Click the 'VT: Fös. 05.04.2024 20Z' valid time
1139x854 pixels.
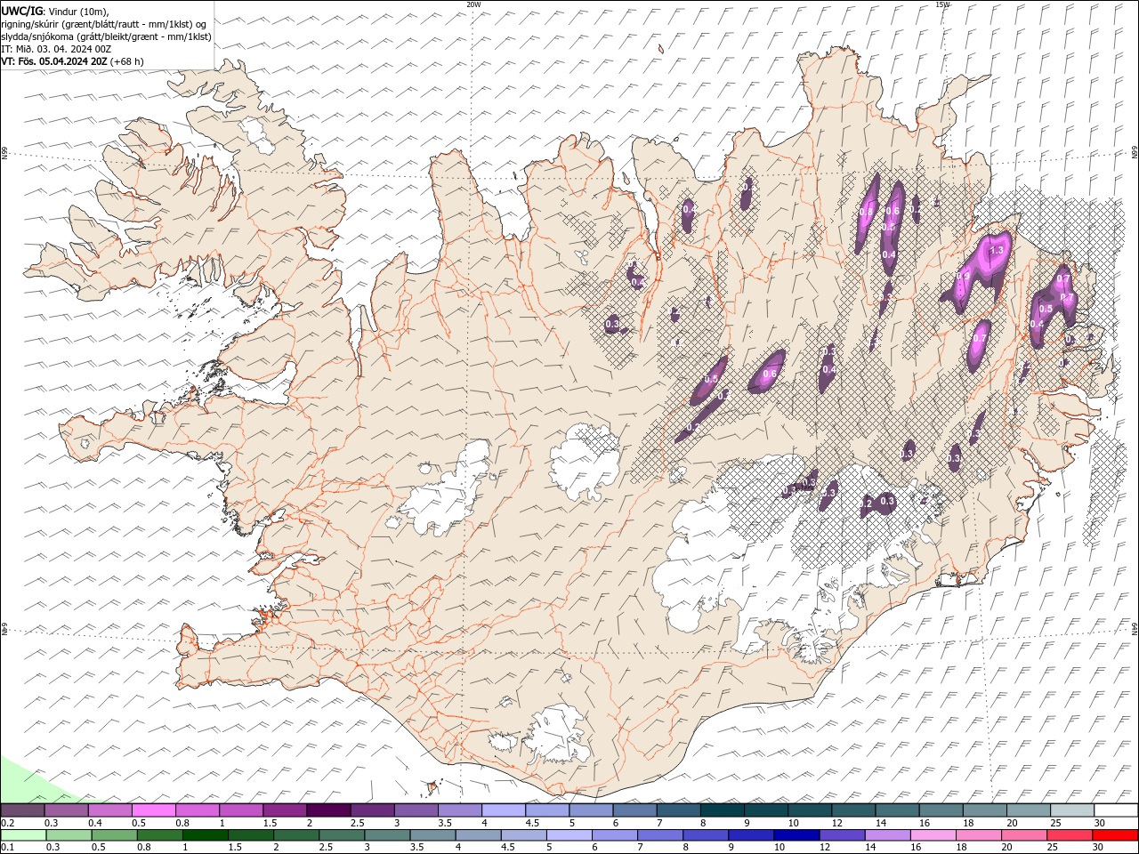[x=54, y=61]
